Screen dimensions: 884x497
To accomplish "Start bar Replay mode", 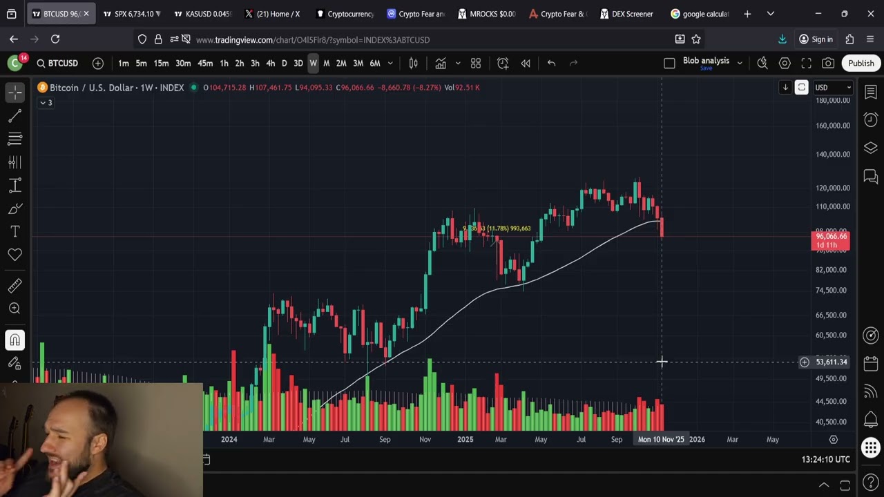I will 526,64.
